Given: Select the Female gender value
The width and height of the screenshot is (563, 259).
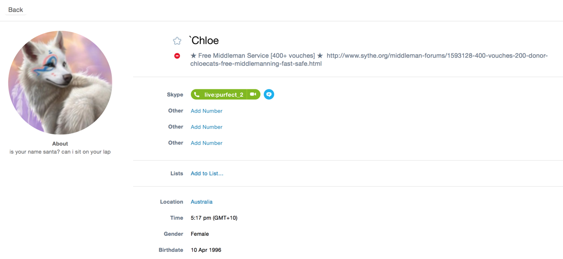Looking at the screenshot, I should pos(200,234).
